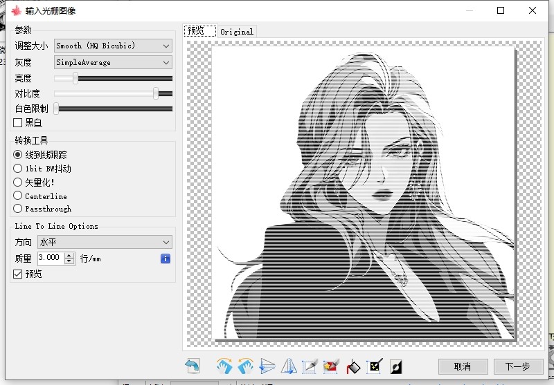Image resolution: width=554 pixels, height=385 pixels.
Task: Rotate image counter-clockwise with hand icon
Action: pos(246,366)
